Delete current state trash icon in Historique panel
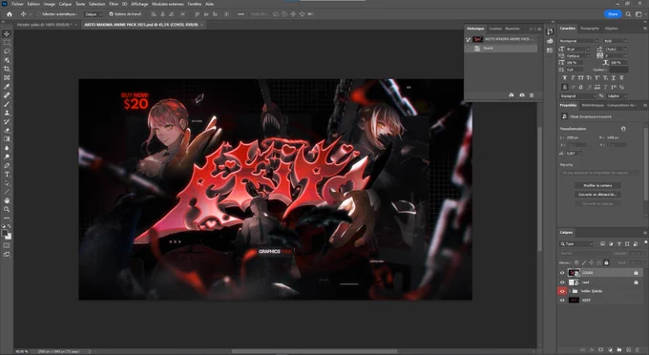Image resolution: width=649 pixels, height=355 pixels. [x=532, y=95]
